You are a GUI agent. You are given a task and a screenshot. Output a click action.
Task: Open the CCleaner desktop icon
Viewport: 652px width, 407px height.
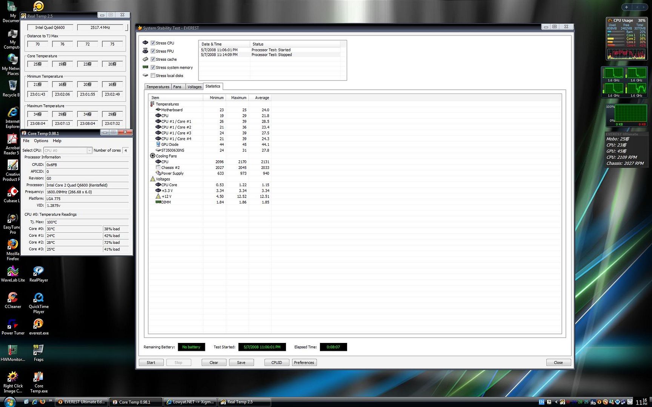13,298
